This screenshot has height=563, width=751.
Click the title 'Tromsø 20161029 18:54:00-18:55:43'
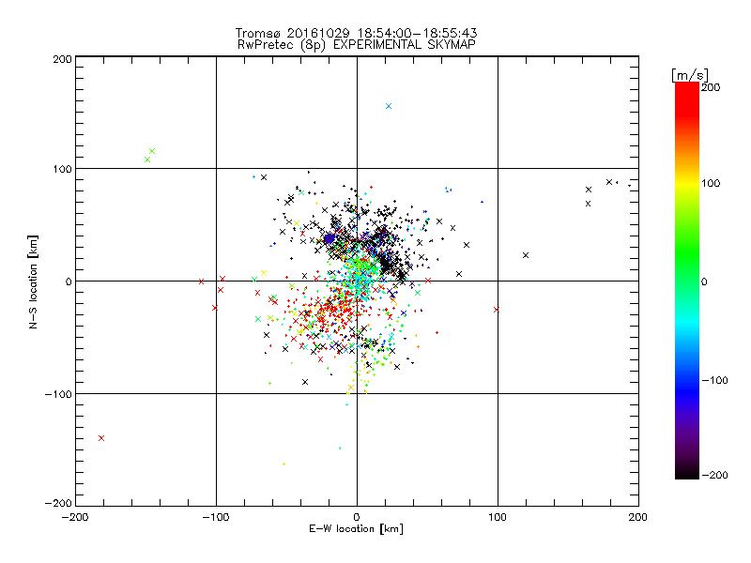coord(356,33)
